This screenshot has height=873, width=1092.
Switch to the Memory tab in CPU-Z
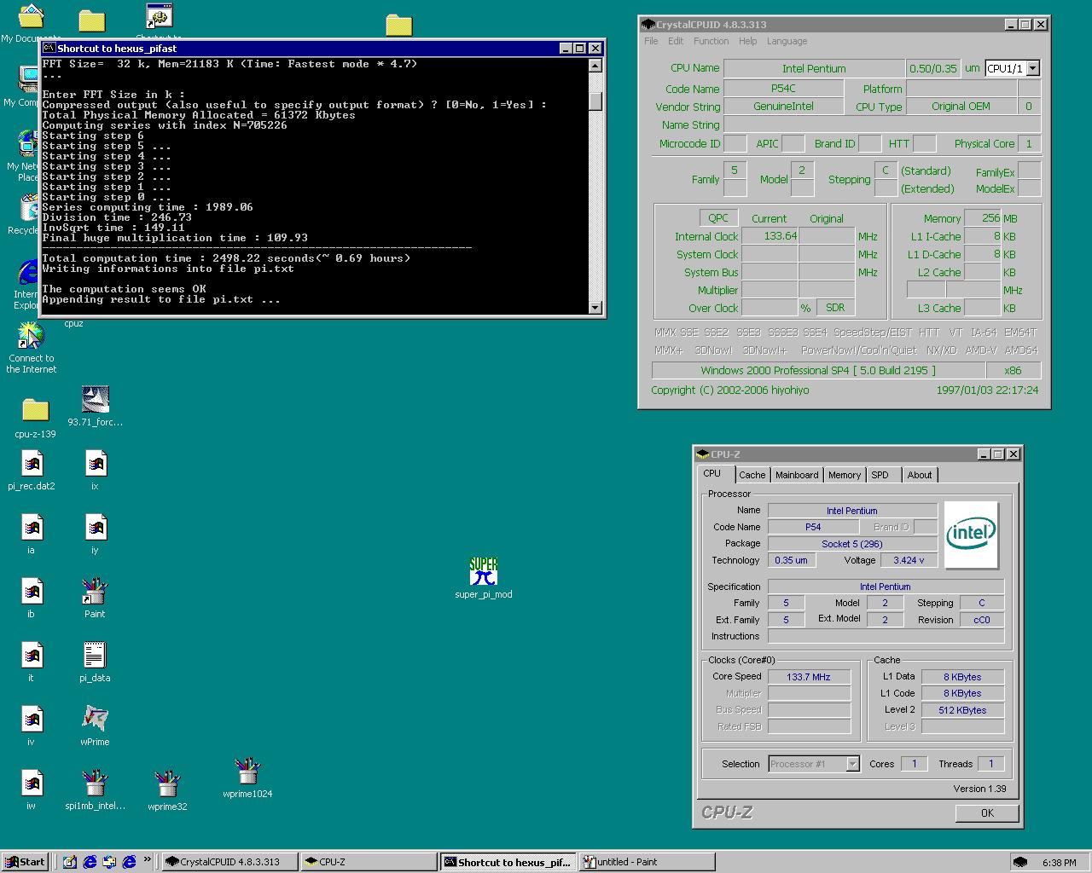click(x=844, y=475)
